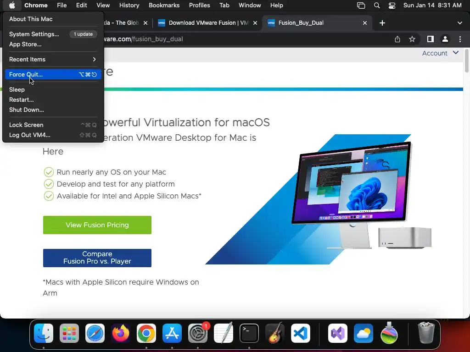
Task: Launch Firefox from the Dock
Action: click(x=121, y=333)
